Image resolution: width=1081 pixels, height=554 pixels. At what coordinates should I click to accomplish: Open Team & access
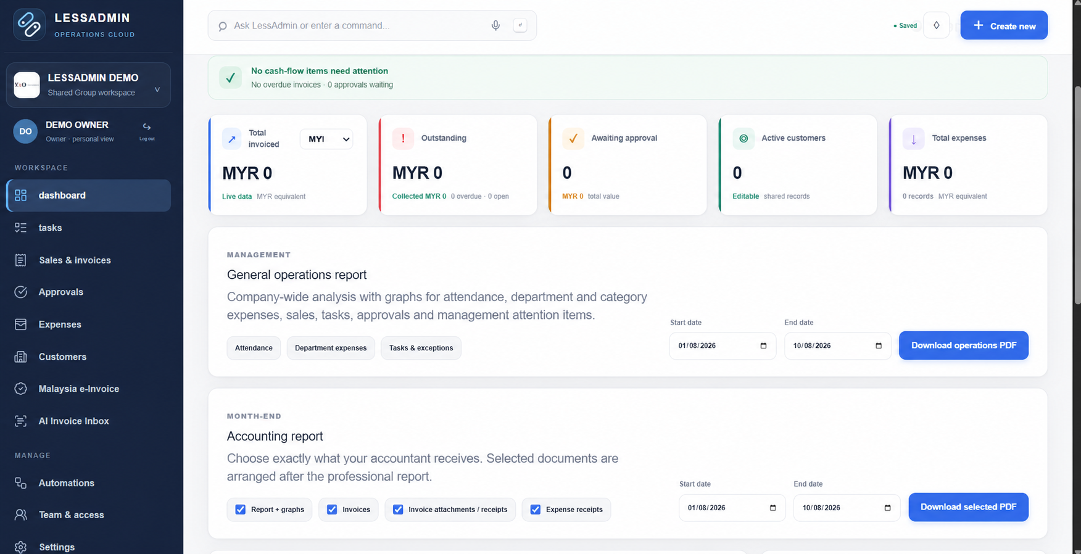(88, 515)
